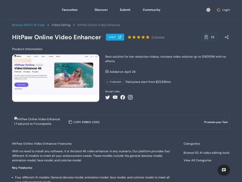This screenshot has width=242, height=182.
Task: Click the settings gear icon
Action: point(208,10)
